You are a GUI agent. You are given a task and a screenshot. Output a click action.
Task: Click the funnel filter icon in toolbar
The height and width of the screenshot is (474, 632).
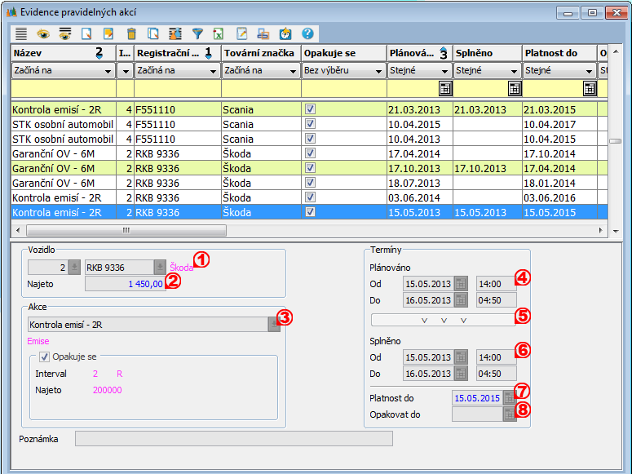(197, 34)
